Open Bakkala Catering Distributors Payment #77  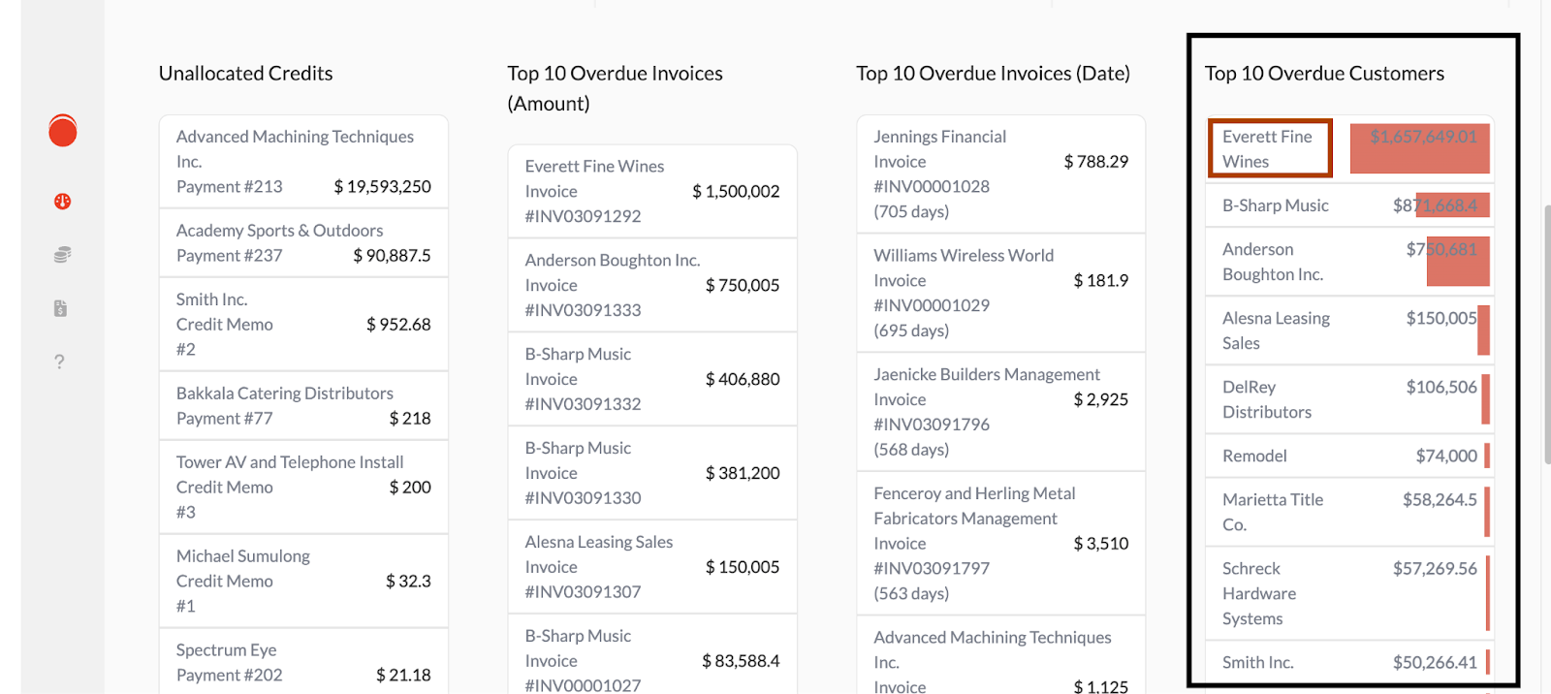coord(303,406)
